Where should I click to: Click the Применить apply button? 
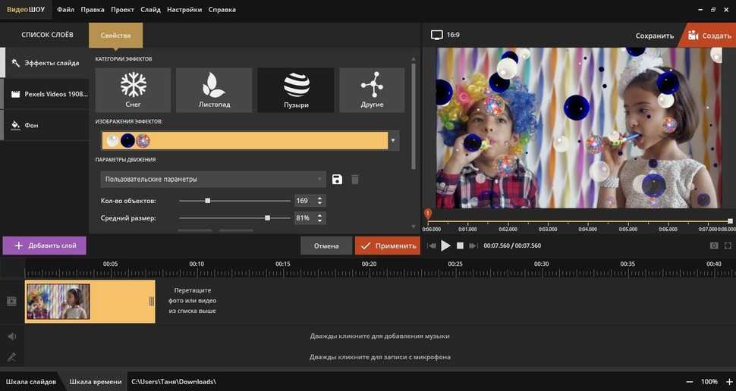[x=387, y=246]
